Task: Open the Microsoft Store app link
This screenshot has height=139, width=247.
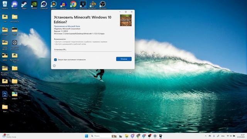Action: pyautogui.click(x=67, y=26)
